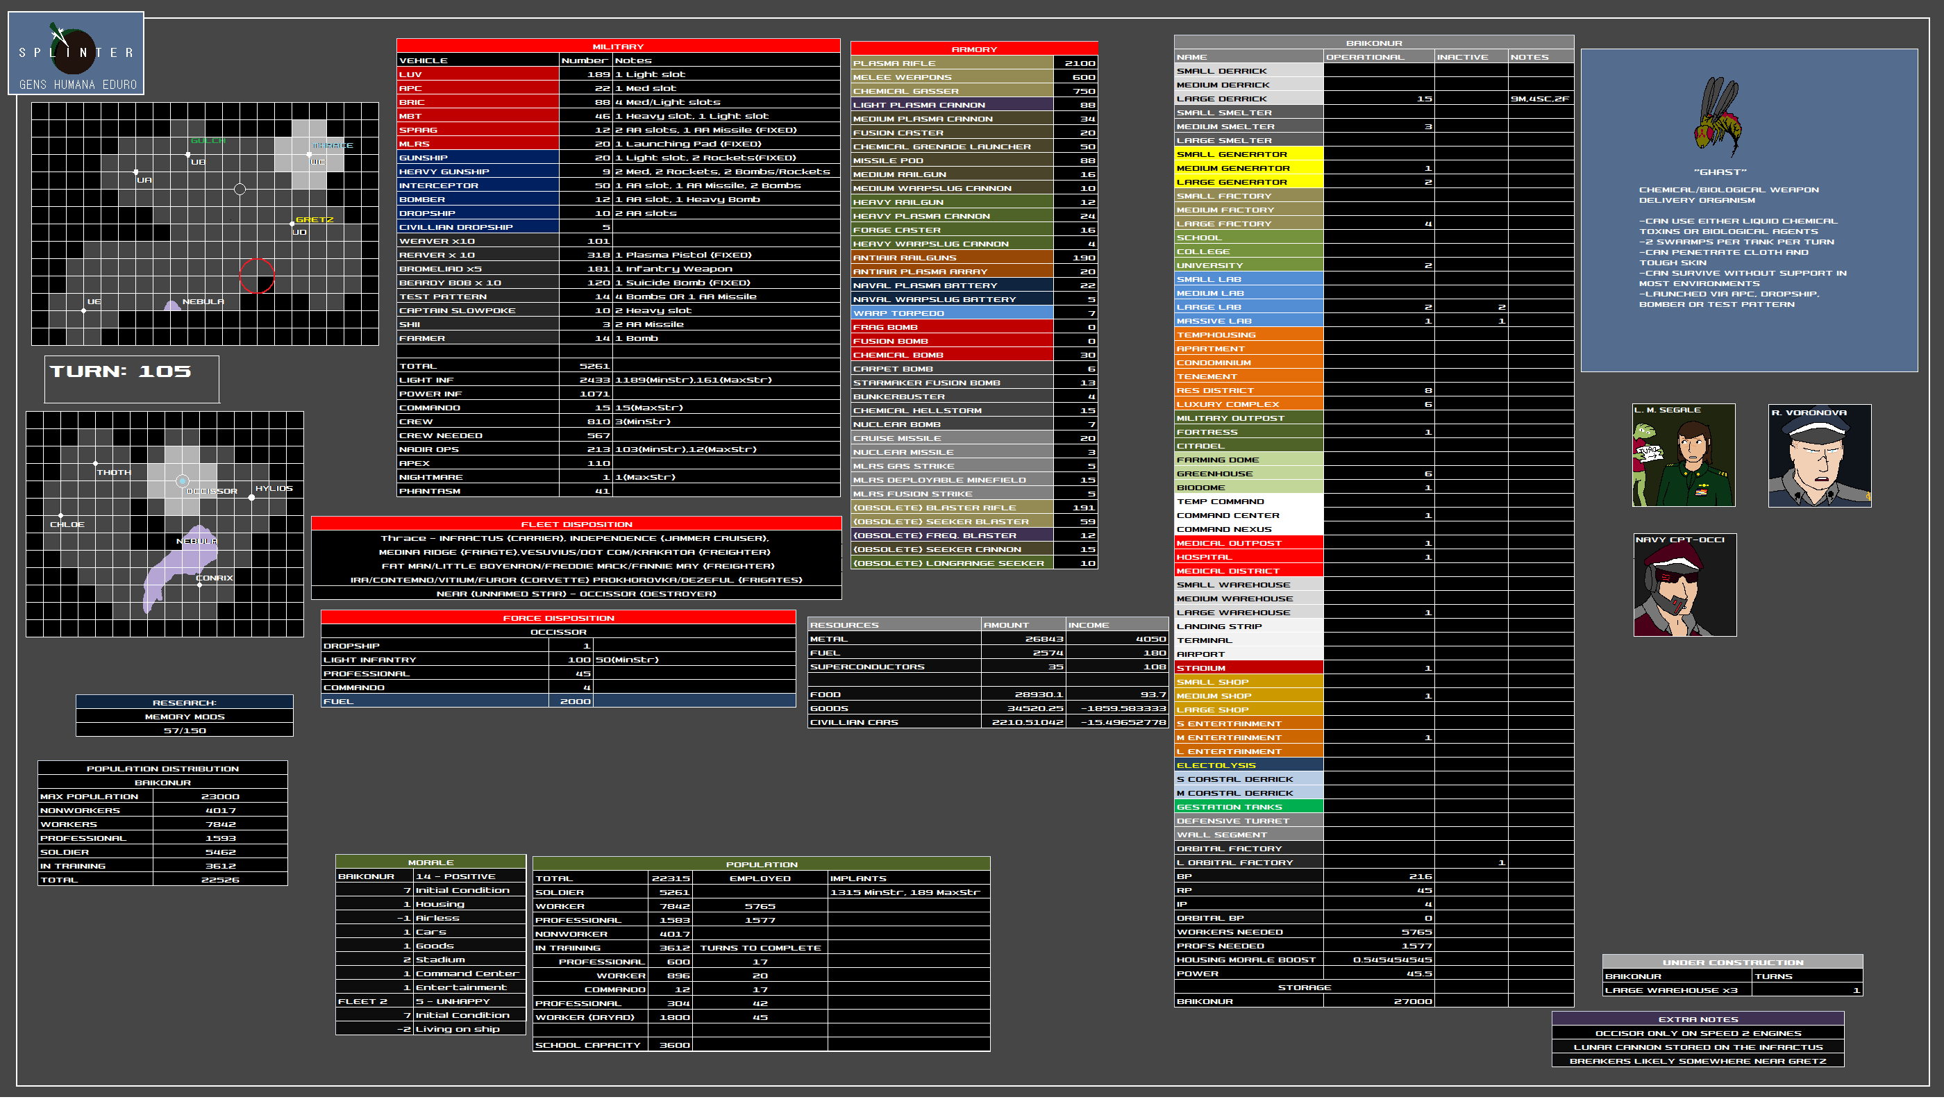The width and height of the screenshot is (1944, 1104).
Task: Click the Military table header
Action: (x=618, y=47)
